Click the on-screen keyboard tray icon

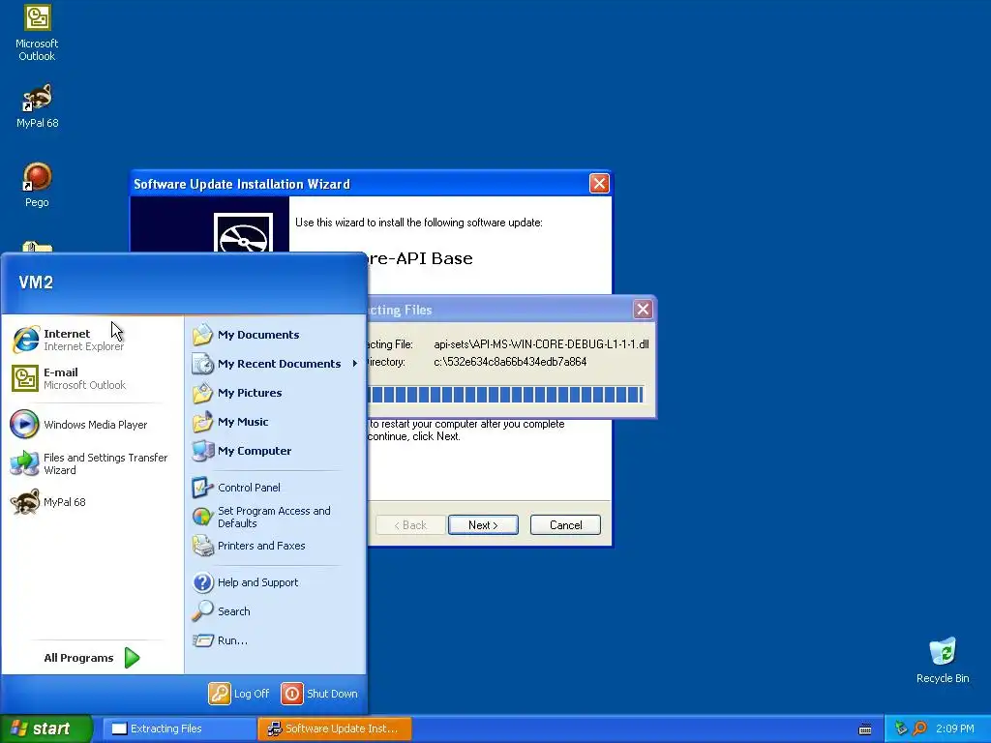click(x=865, y=729)
